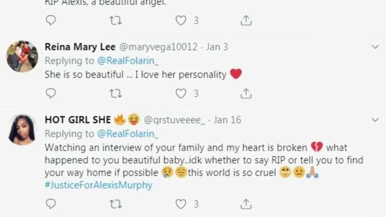Open more options on HOT GIRL SHE's tweet
386x217 pixels.
375,120
